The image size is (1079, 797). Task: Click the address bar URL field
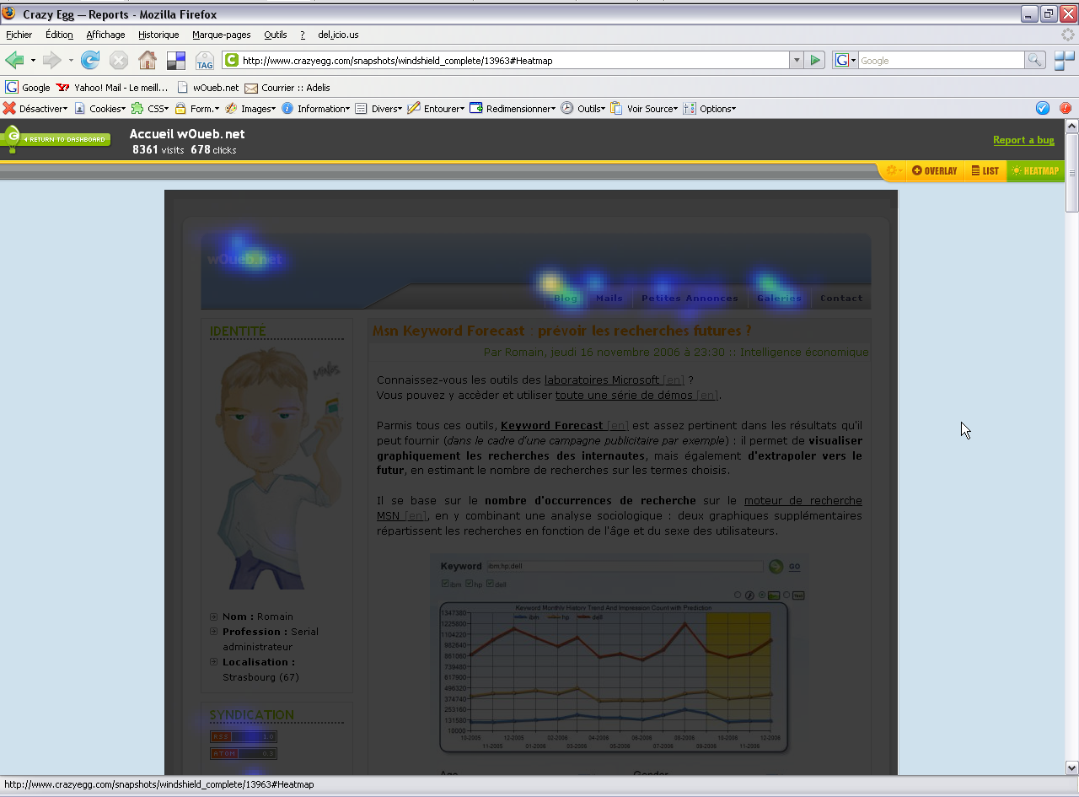[x=514, y=60]
